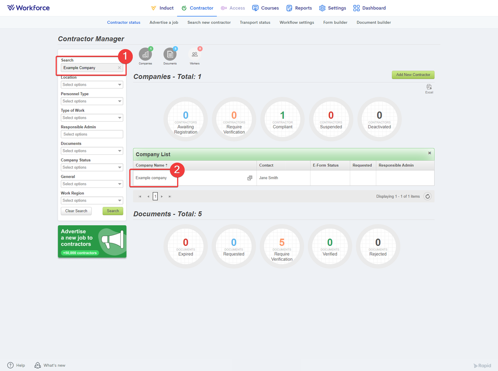Open the Courses module

click(x=266, y=8)
